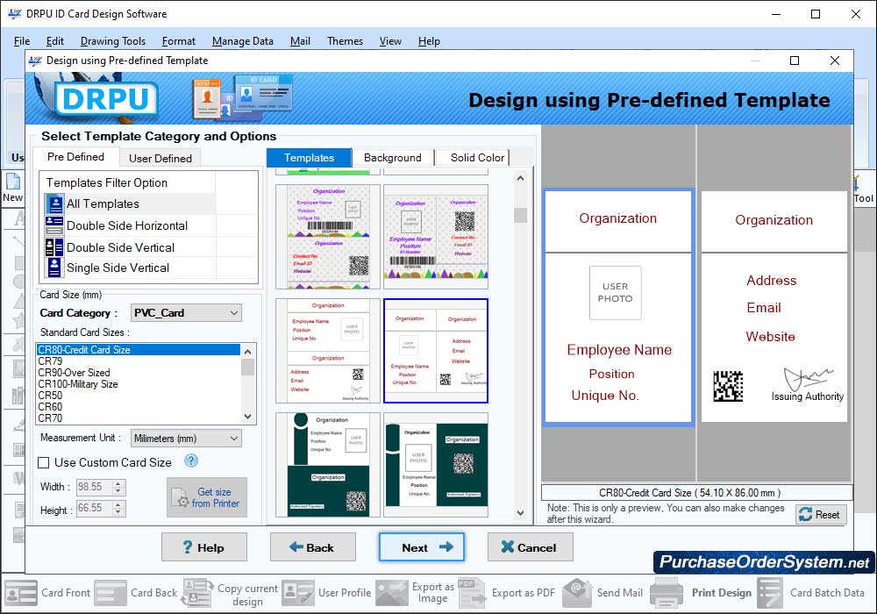Select CR70 card size
The height and width of the screenshot is (614, 877).
[x=139, y=418]
